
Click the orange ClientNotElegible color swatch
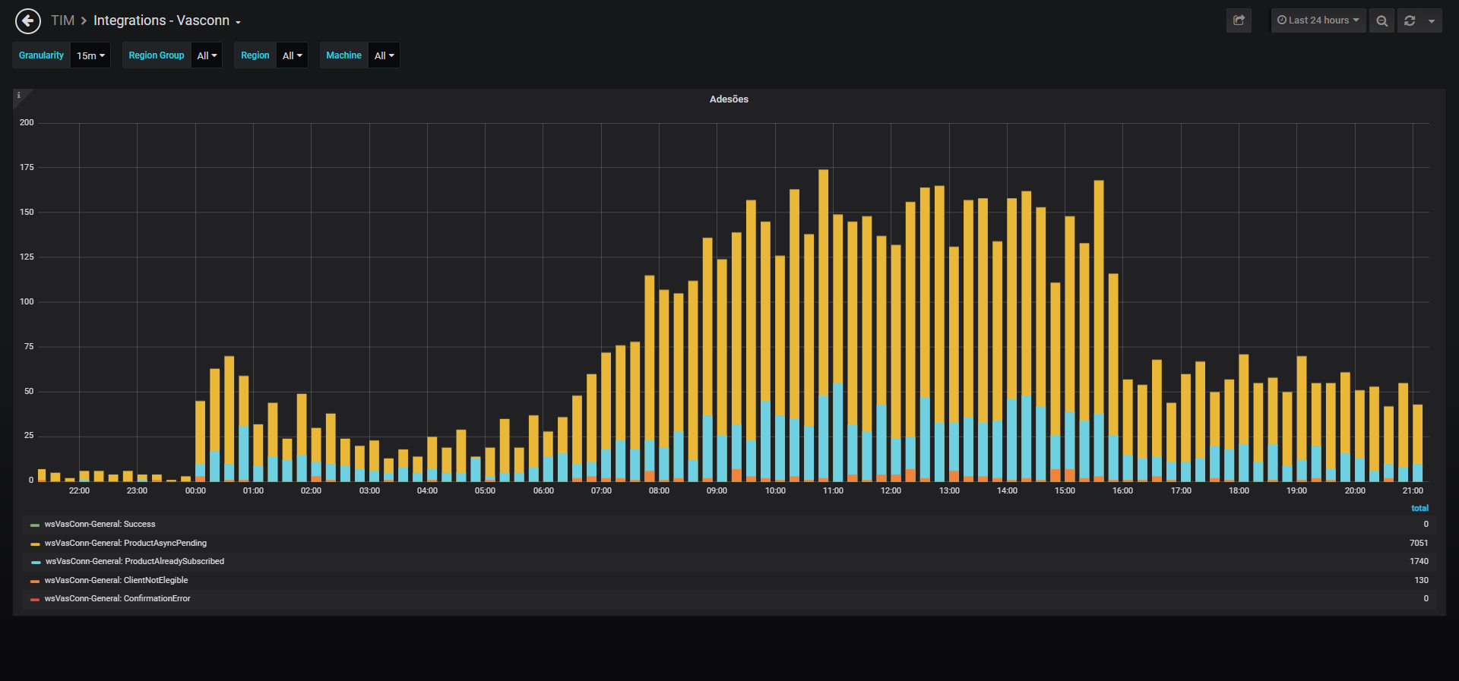(35, 582)
